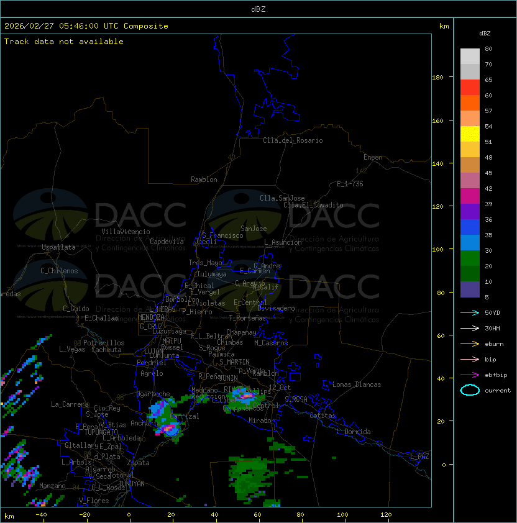This screenshot has height=523, width=517.
Task: Click the Lomas_Blancas place label
Action: click(357, 384)
